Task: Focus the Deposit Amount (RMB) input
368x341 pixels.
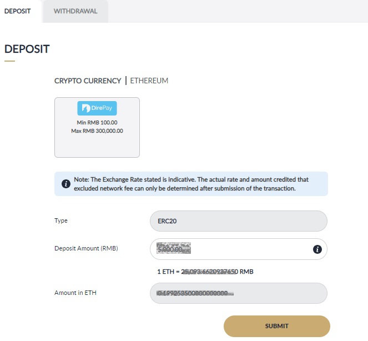Action: [x=230, y=249]
